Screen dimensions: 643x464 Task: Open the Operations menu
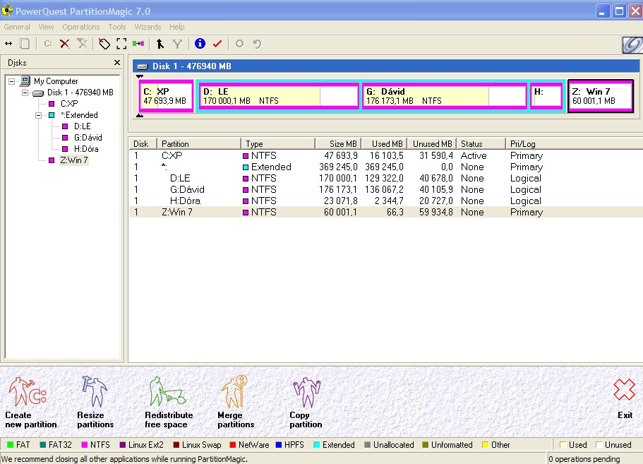click(x=80, y=27)
